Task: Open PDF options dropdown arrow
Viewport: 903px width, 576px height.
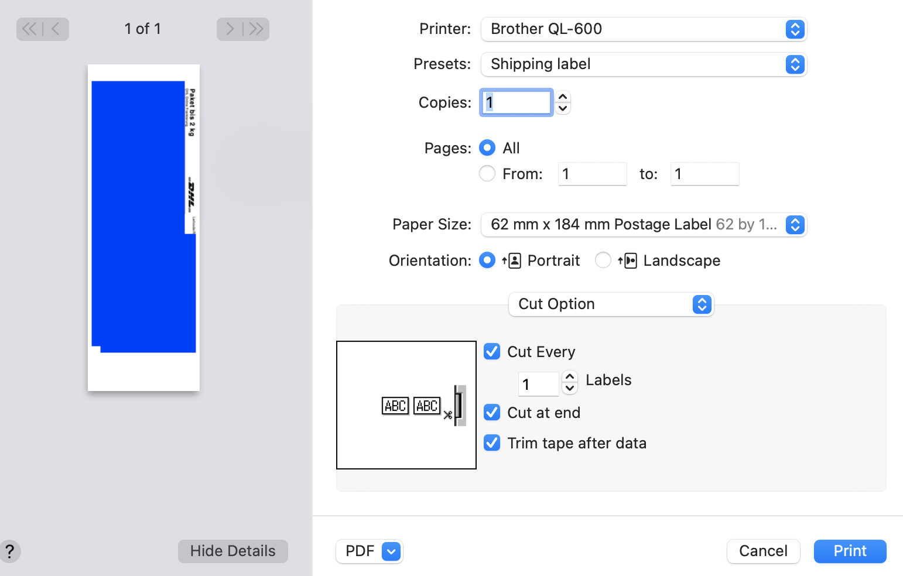Action: pos(391,551)
